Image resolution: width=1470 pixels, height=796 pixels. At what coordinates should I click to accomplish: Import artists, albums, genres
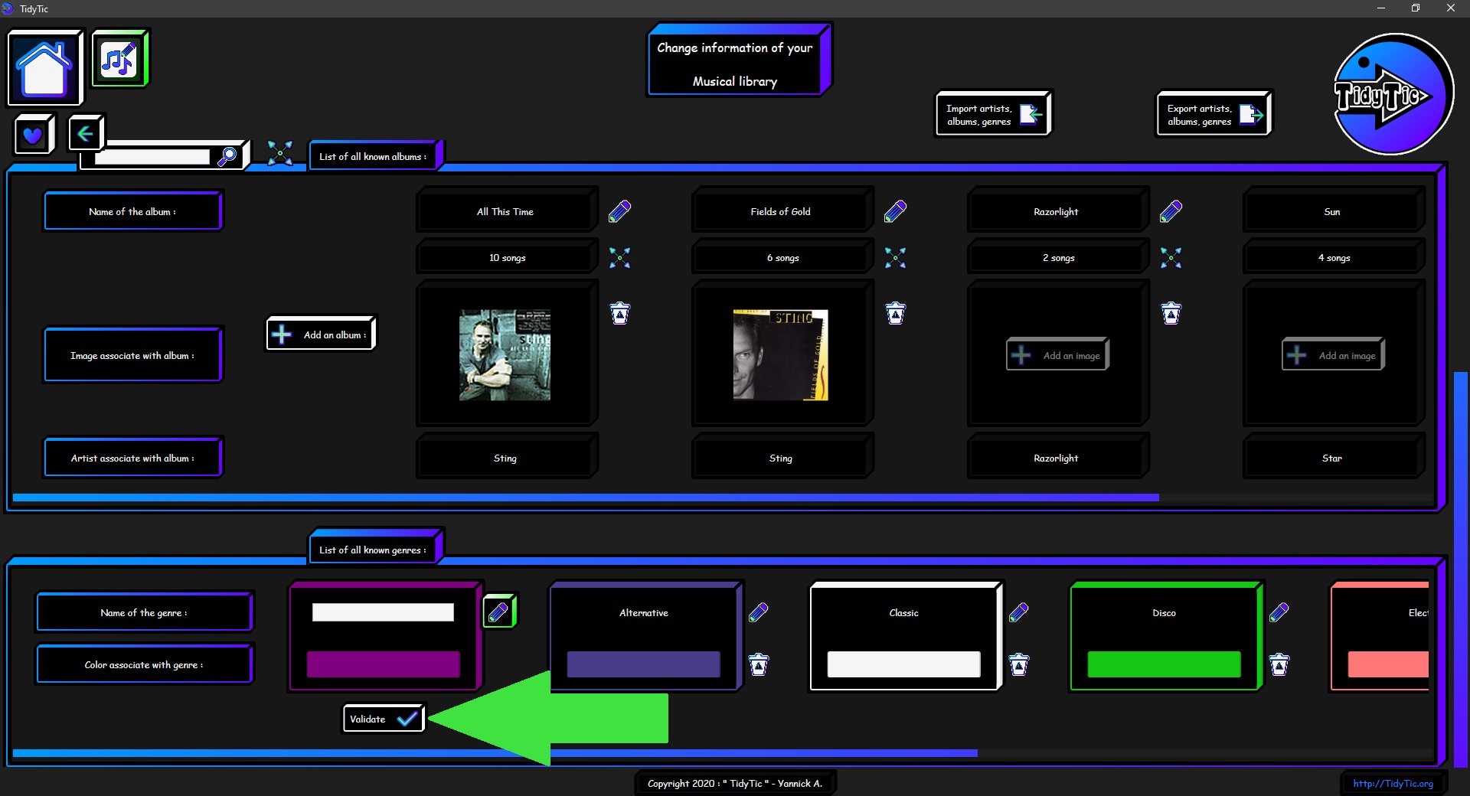pos(993,115)
